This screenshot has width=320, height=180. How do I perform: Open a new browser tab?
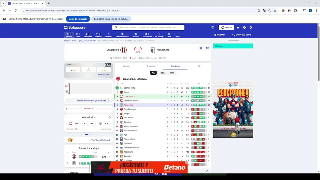[48, 3]
